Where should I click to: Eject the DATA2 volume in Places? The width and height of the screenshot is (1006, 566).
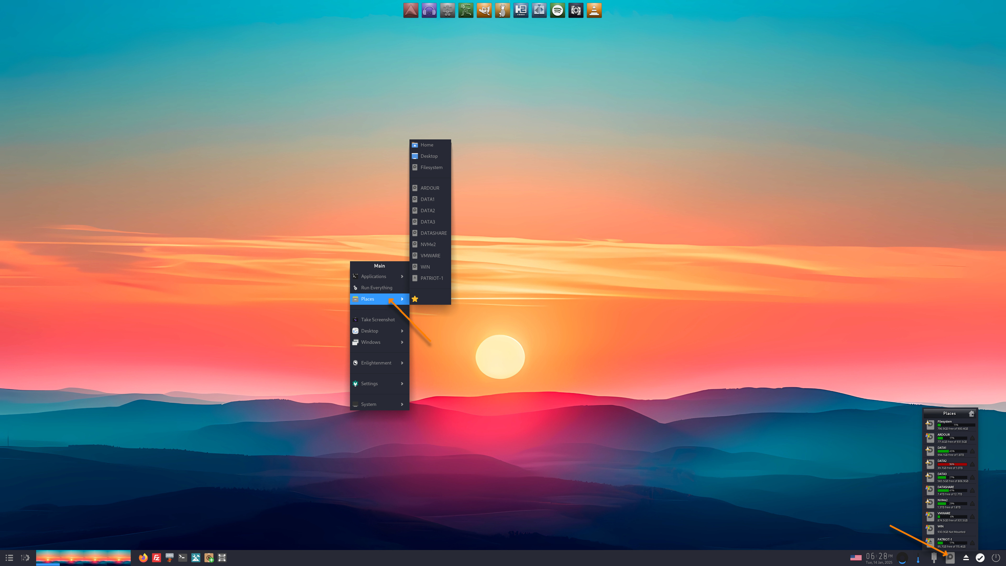tap(972, 464)
